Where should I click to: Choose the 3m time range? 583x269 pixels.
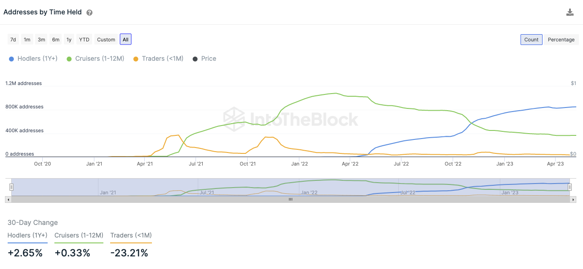pos(41,40)
